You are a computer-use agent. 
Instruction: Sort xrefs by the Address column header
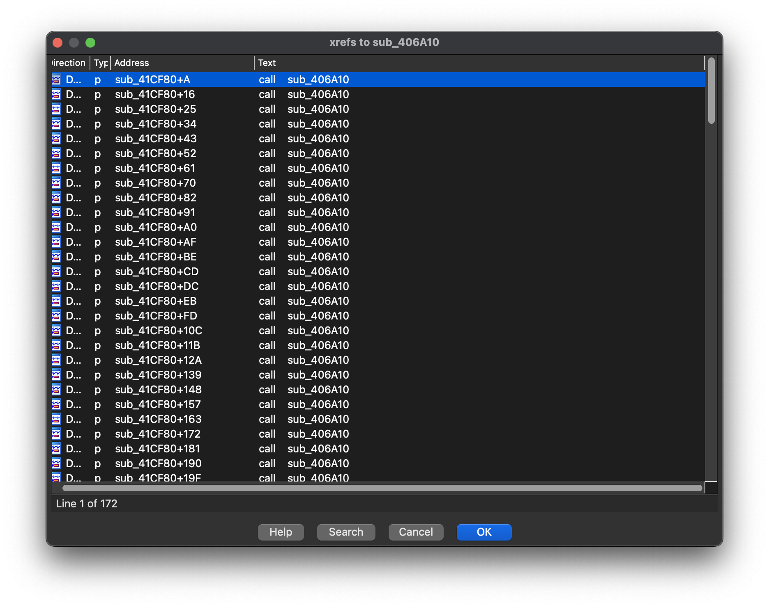pyautogui.click(x=183, y=63)
